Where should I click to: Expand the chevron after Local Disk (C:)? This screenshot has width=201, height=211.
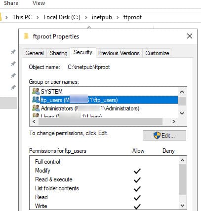coord(86,17)
